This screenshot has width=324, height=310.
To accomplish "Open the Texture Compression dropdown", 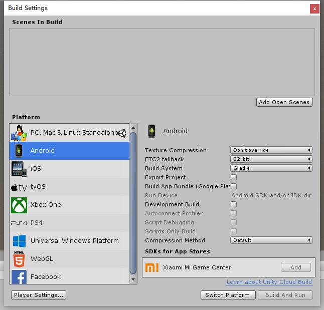I will 271,150.
